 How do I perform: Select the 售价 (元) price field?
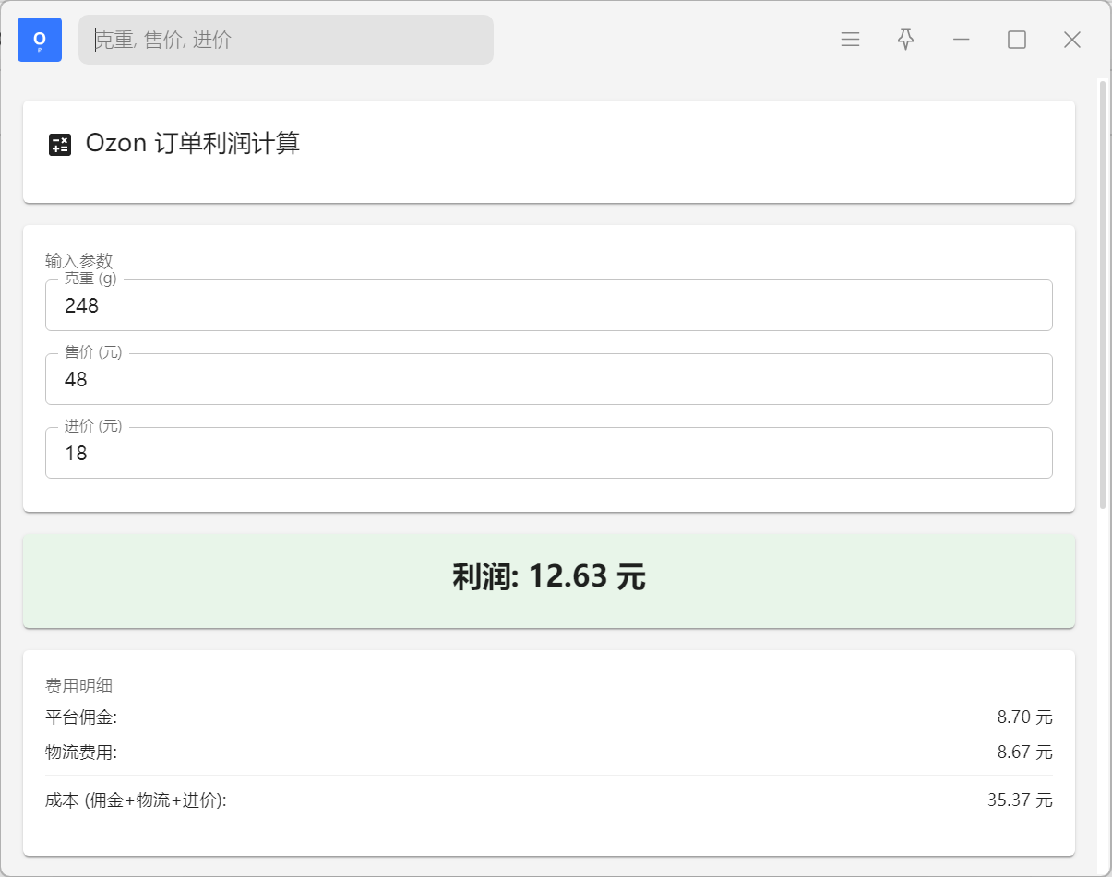[x=548, y=379]
